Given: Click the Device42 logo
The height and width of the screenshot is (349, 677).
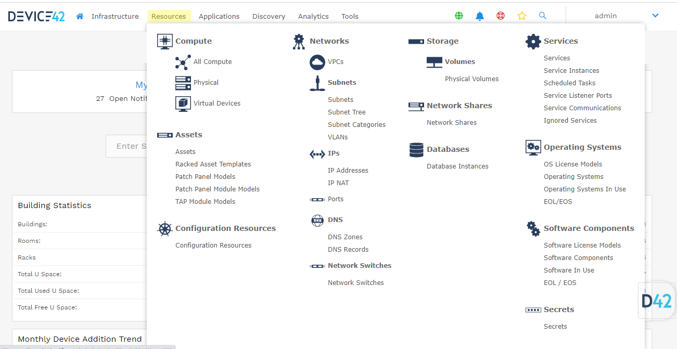Looking at the screenshot, I should (x=36, y=16).
